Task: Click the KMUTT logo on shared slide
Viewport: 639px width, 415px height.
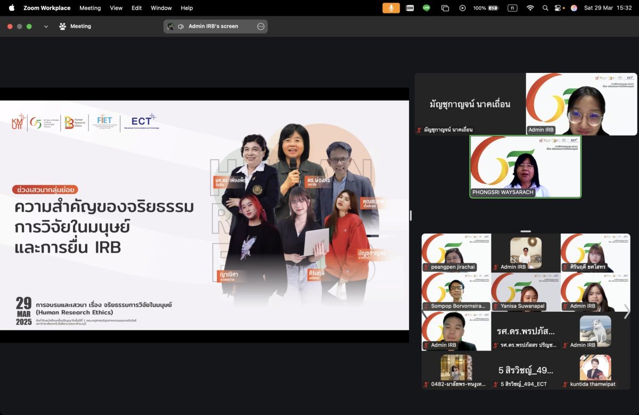Action: 19,122
